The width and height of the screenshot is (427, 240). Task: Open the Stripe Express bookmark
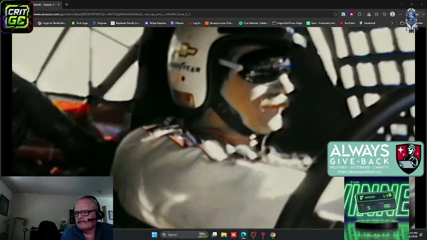pos(155,23)
